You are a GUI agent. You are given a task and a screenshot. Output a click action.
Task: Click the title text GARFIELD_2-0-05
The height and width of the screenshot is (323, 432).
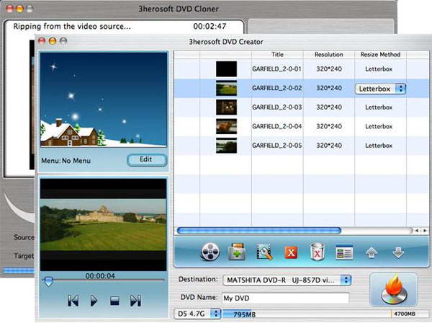click(277, 146)
